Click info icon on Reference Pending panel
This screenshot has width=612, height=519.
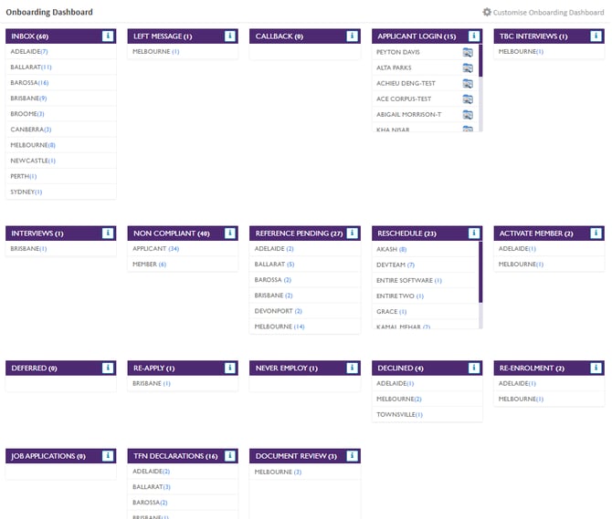tap(353, 234)
